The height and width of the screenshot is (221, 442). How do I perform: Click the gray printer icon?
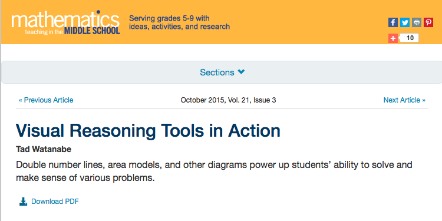coord(417,22)
